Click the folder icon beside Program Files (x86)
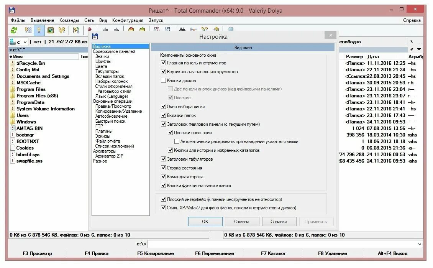The image size is (433, 268). (12, 96)
